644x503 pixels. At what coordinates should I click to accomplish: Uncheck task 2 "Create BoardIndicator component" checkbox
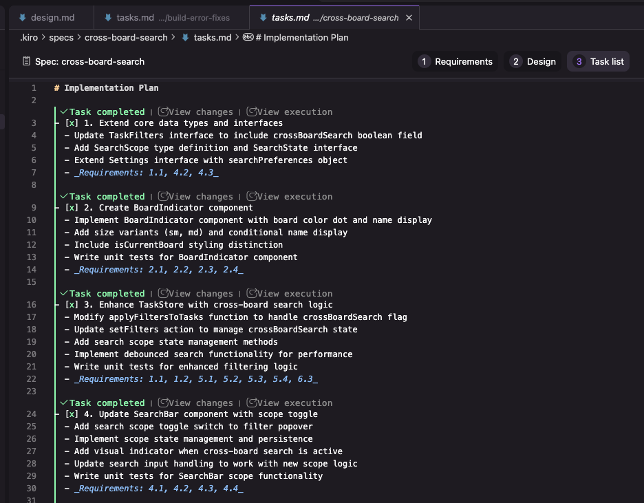click(x=70, y=208)
